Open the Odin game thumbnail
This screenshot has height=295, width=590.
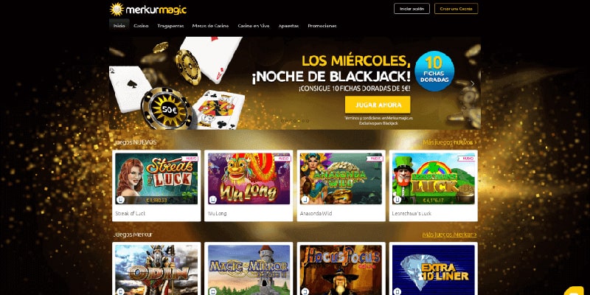[156, 270]
